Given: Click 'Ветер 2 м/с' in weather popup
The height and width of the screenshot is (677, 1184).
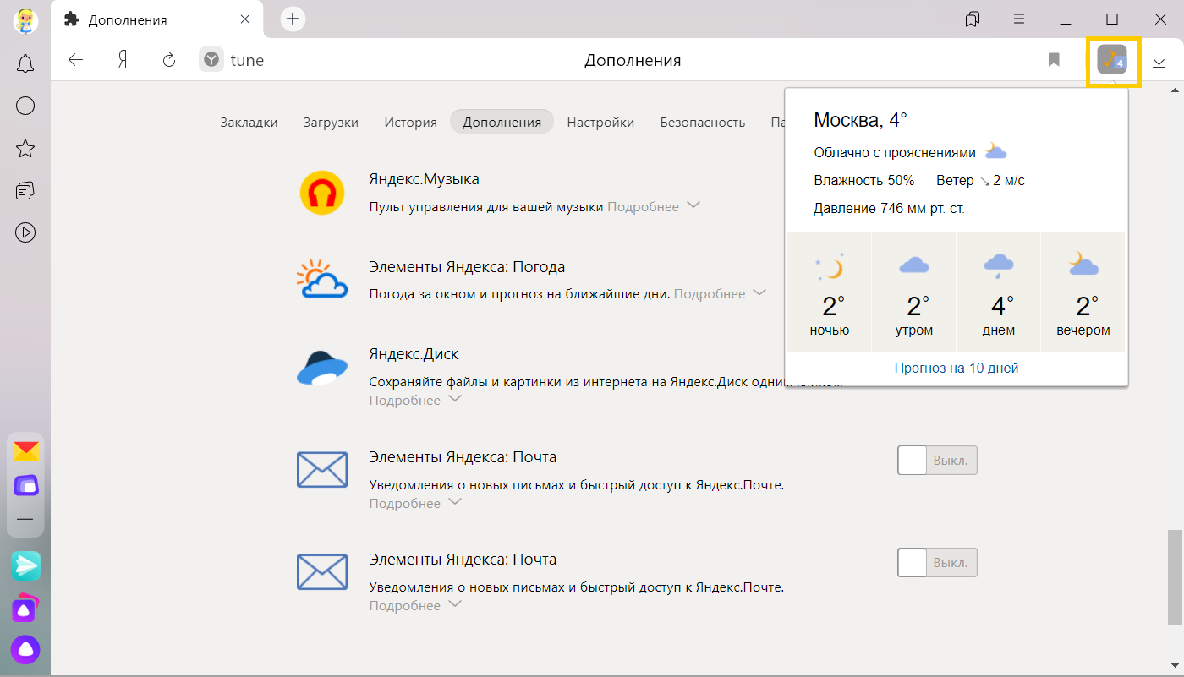Looking at the screenshot, I should pyautogui.click(x=980, y=180).
